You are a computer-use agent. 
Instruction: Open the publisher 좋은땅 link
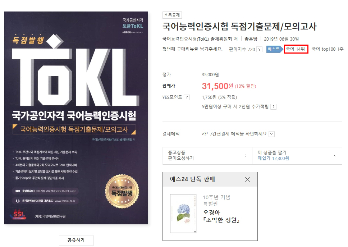(x=251, y=39)
